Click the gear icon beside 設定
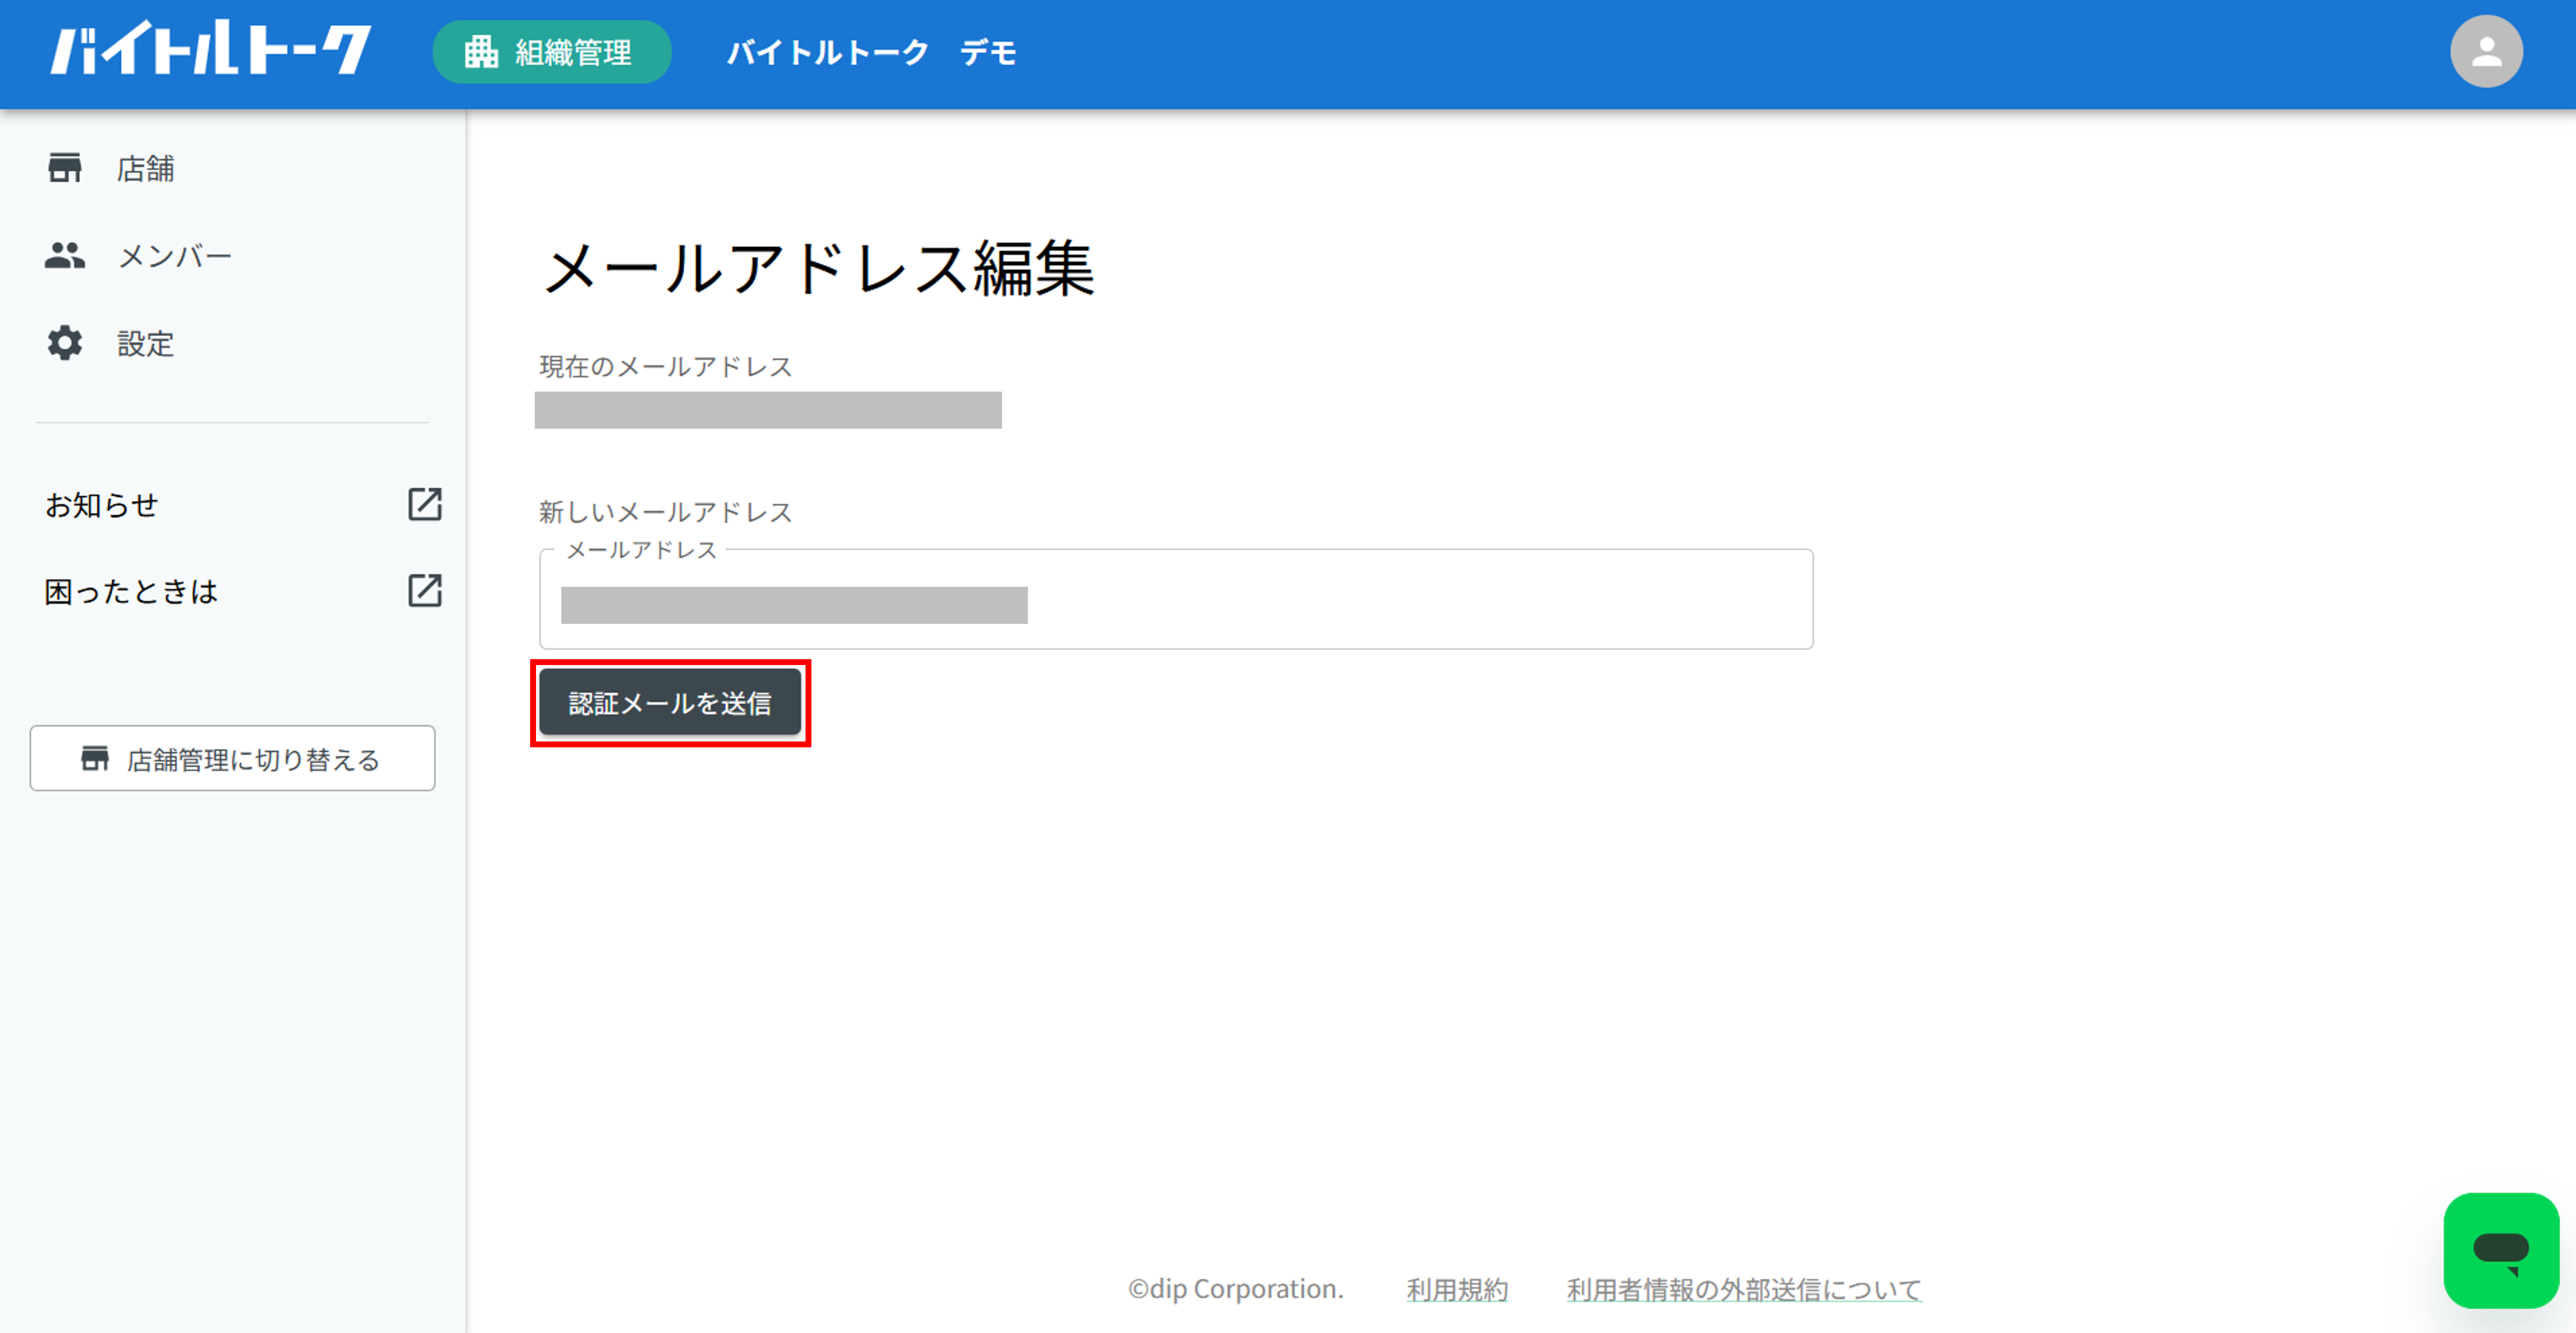Screen dimensions: 2576x1333 [65, 344]
